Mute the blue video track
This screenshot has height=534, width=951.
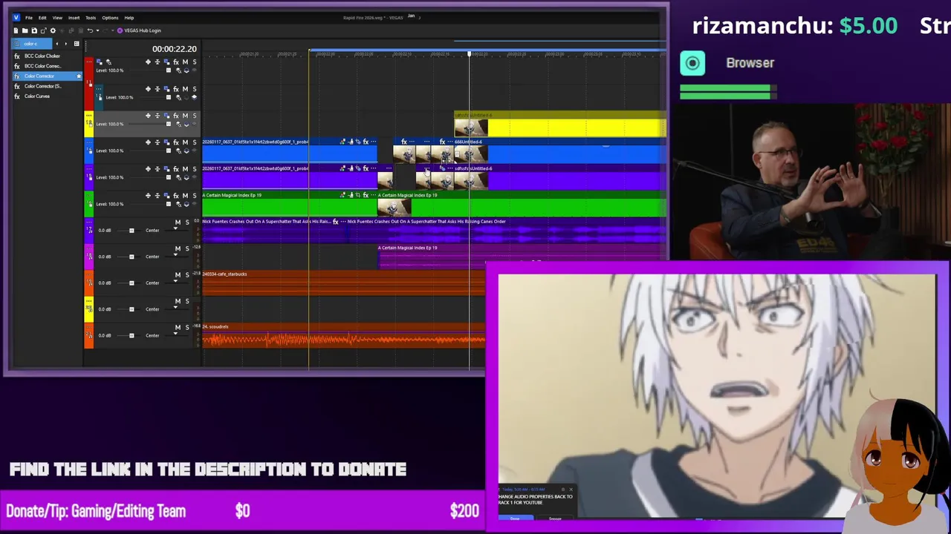pos(185,142)
